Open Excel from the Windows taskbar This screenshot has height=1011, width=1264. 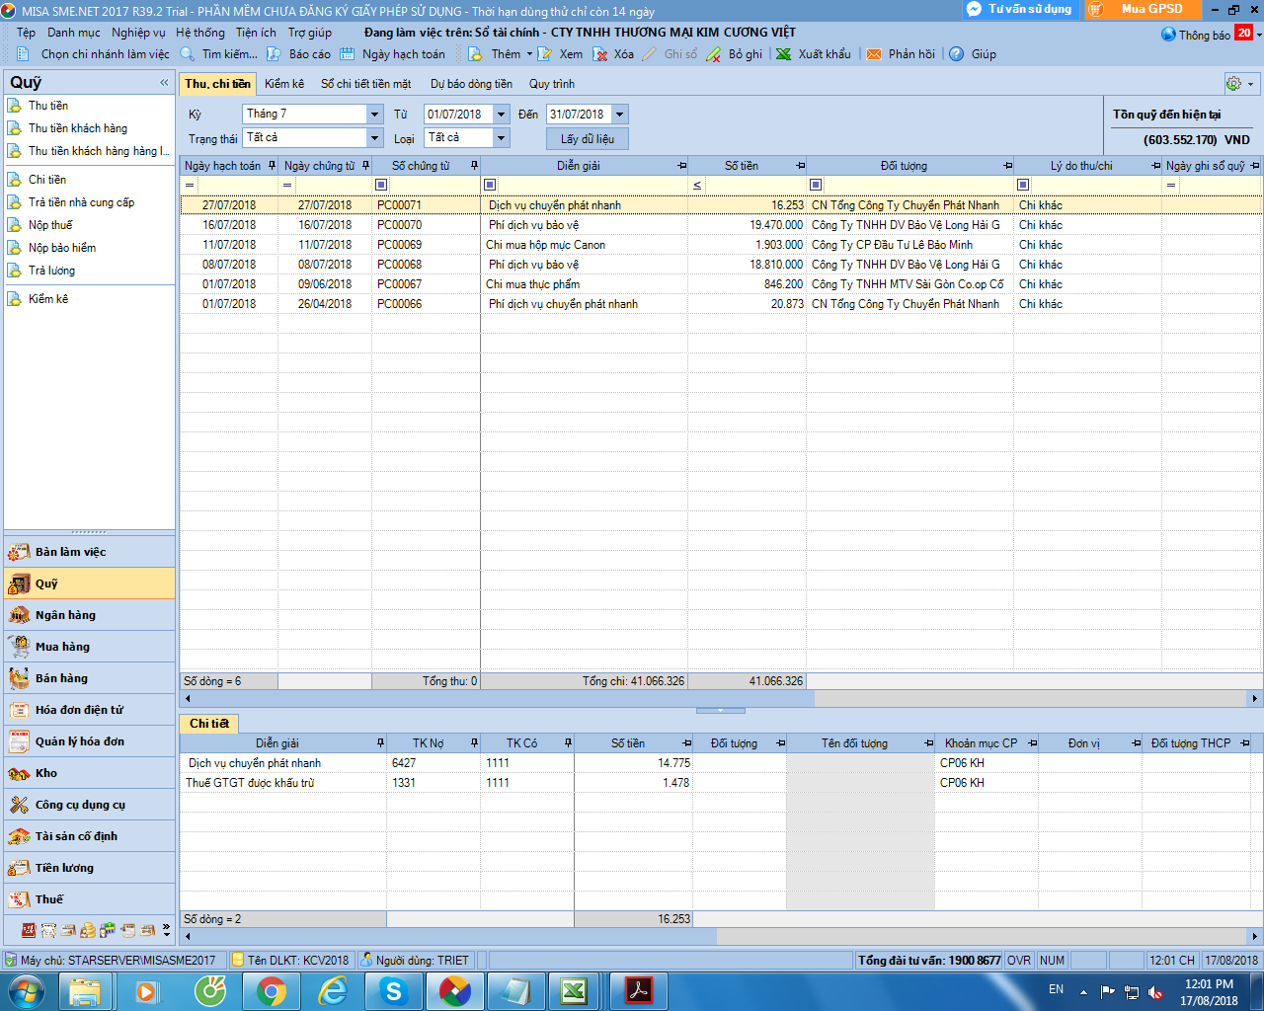point(574,991)
